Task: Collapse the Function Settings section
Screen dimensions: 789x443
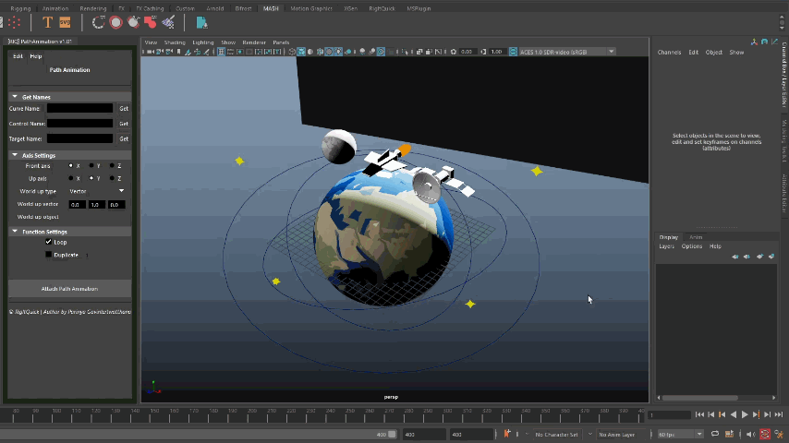Action: 15,232
